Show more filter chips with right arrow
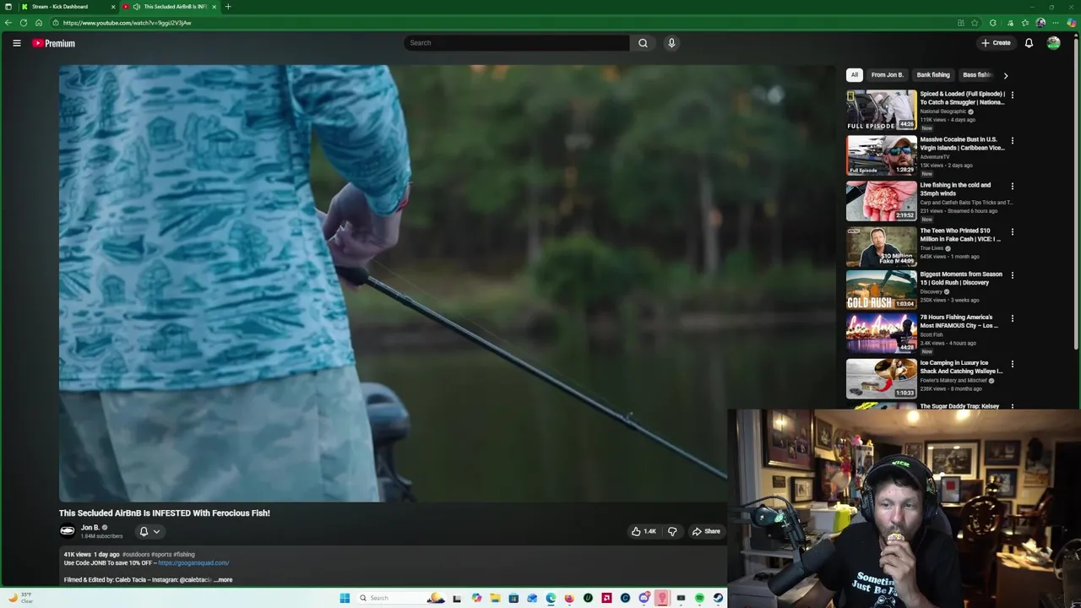Image resolution: width=1081 pixels, height=608 pixels. pyautogui.click(x=1005, y=75)
